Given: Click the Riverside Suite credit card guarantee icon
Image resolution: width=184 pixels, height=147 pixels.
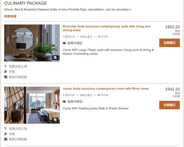Looking at the screenshot, I should coord(64,43).
